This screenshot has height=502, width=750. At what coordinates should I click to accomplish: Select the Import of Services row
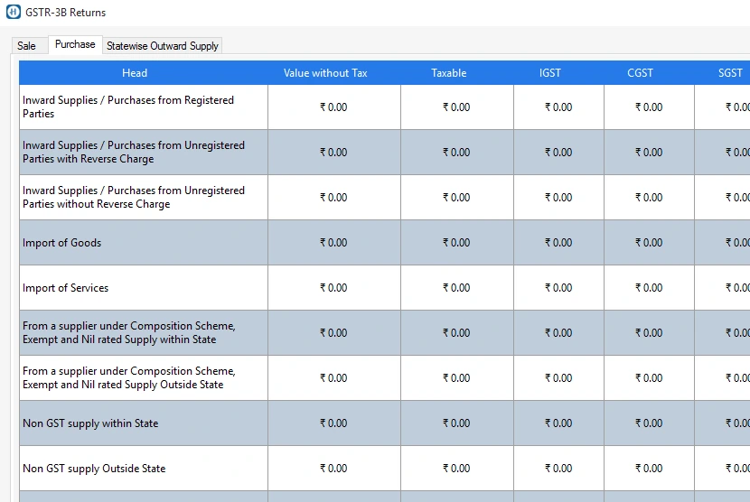tap(66, 288)
